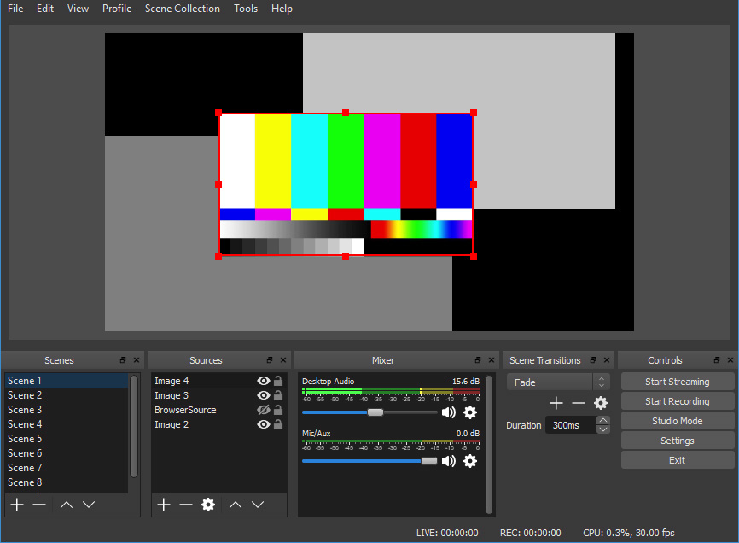Viewport: 739px width, 543px height.
Task: Show the BrowserSource source
Action: point(264,410)
